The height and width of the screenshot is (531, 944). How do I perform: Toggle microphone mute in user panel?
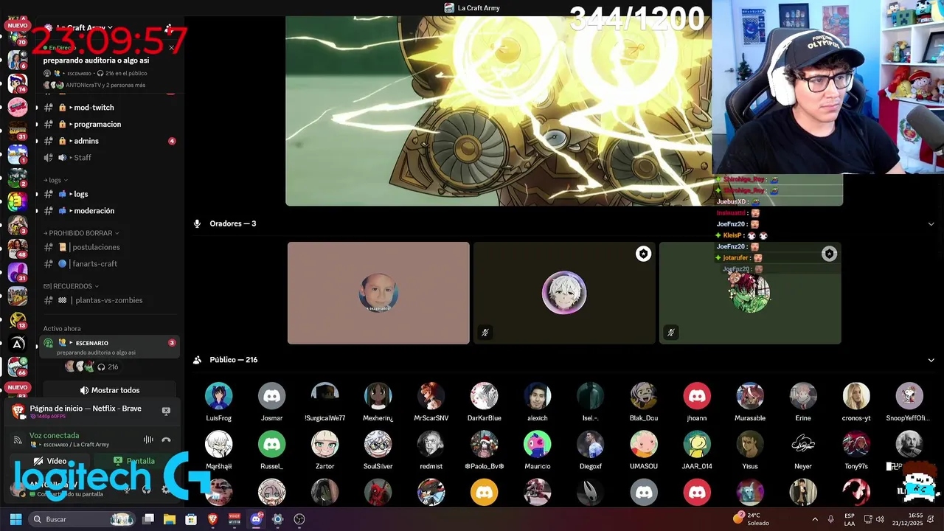pos(126,489)
